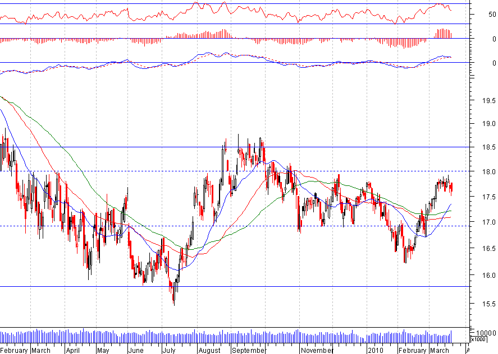Click the April label on time axis
The width and height of the screenshot is (498, 354).
73,350
